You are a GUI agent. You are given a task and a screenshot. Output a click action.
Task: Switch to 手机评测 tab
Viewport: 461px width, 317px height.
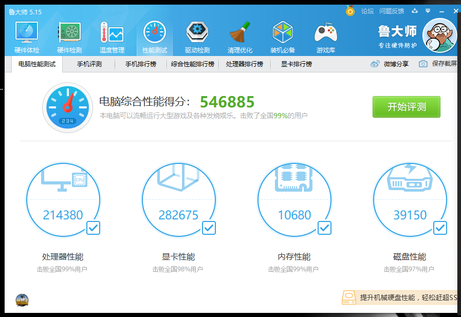(x=89, y=64)
